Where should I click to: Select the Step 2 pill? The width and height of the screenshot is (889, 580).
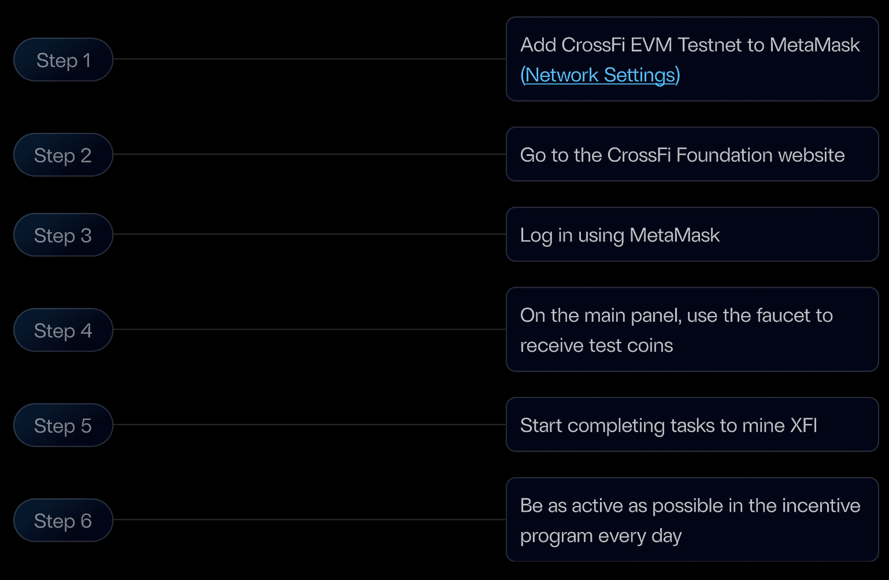click(x=63, y=155)
